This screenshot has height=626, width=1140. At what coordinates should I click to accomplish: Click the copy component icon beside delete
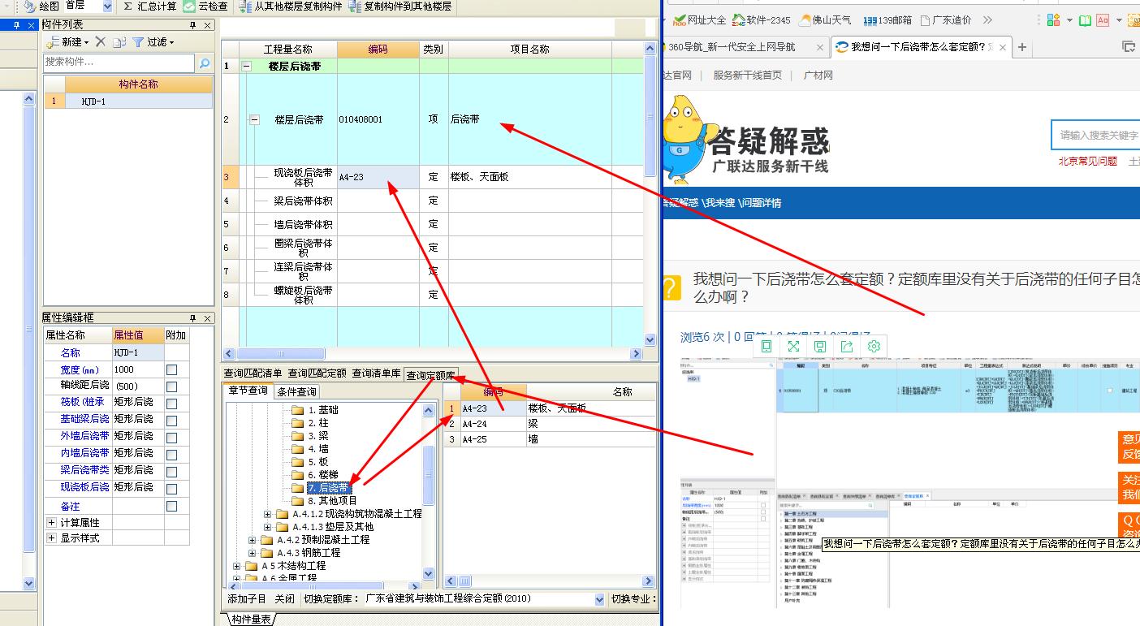pos(119,42)
